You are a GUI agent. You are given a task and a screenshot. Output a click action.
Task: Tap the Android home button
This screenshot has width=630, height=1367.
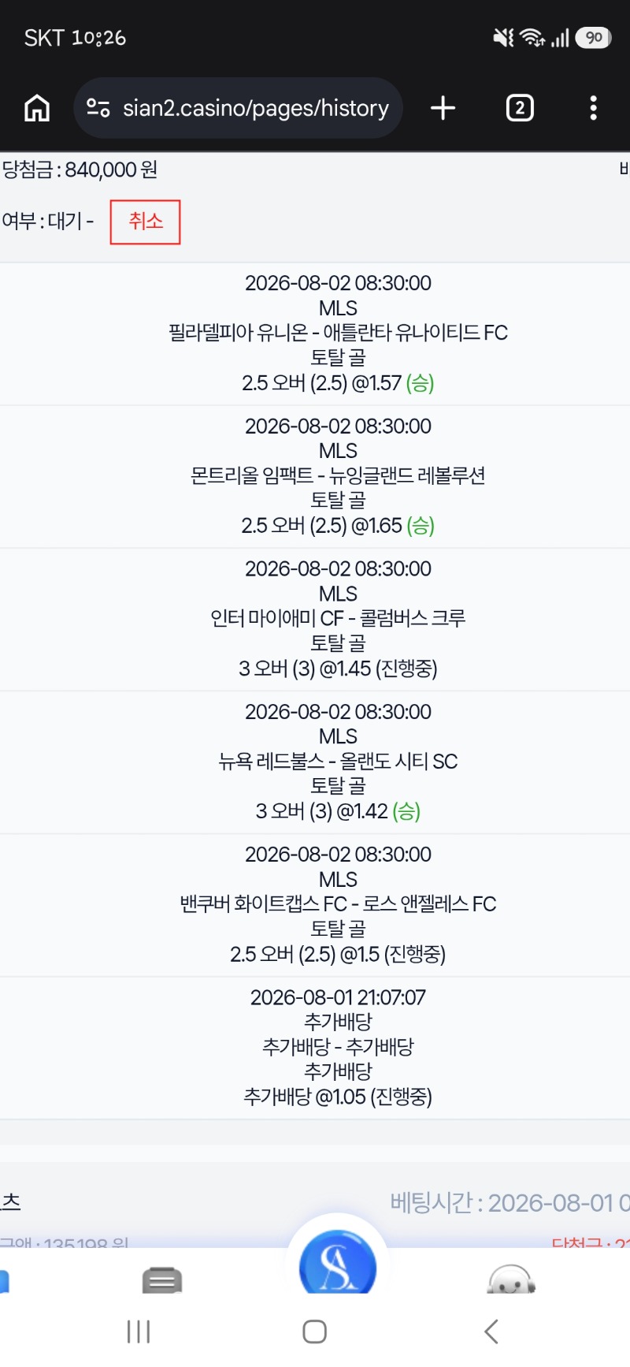coord(315,1332)
